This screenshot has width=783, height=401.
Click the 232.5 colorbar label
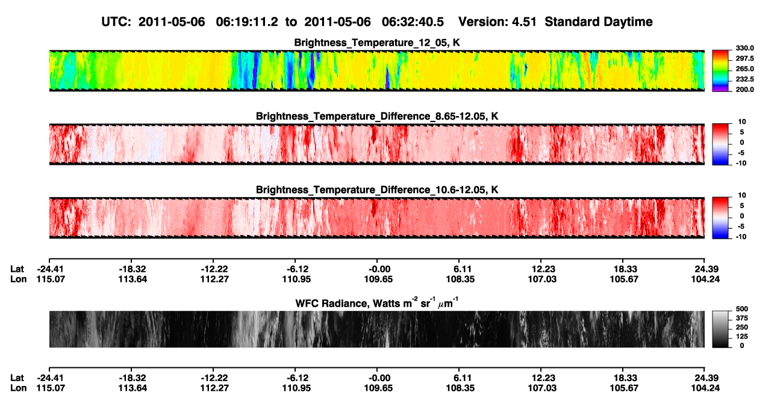745,79
